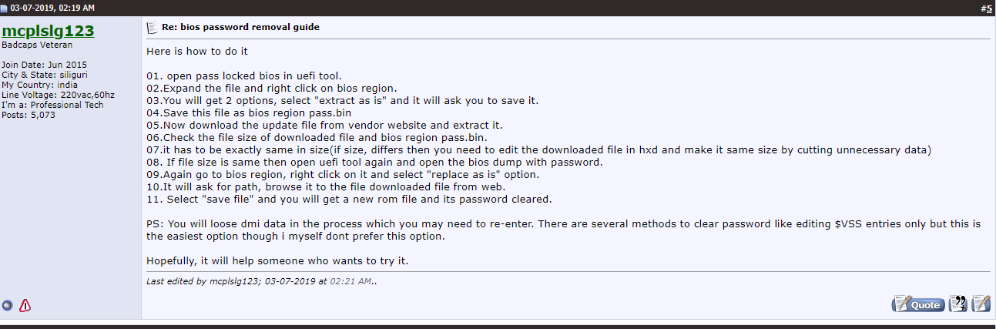Click the edit time 02:21 AM
The image size is (996, 329).
click(x=350, y=281)
